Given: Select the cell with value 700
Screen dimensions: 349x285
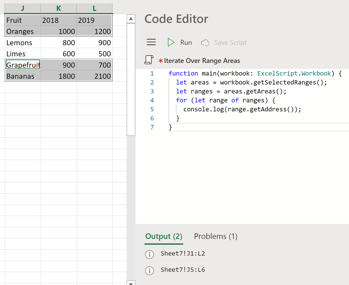Looking at the screenshot, I should (95, 65).
